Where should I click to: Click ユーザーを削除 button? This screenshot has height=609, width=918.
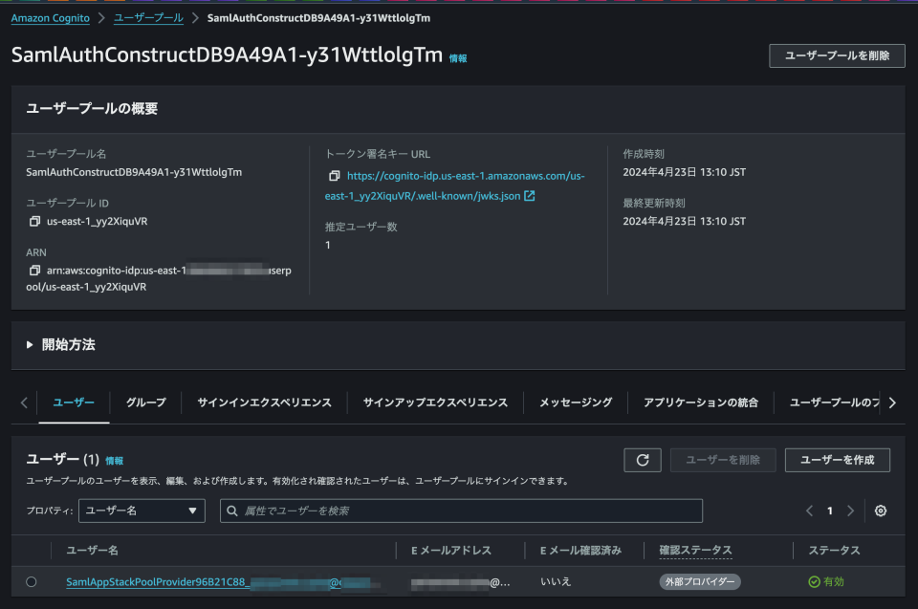723,460
